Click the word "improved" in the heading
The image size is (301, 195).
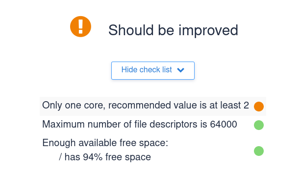pyautogui.click(x=208, y=30)
